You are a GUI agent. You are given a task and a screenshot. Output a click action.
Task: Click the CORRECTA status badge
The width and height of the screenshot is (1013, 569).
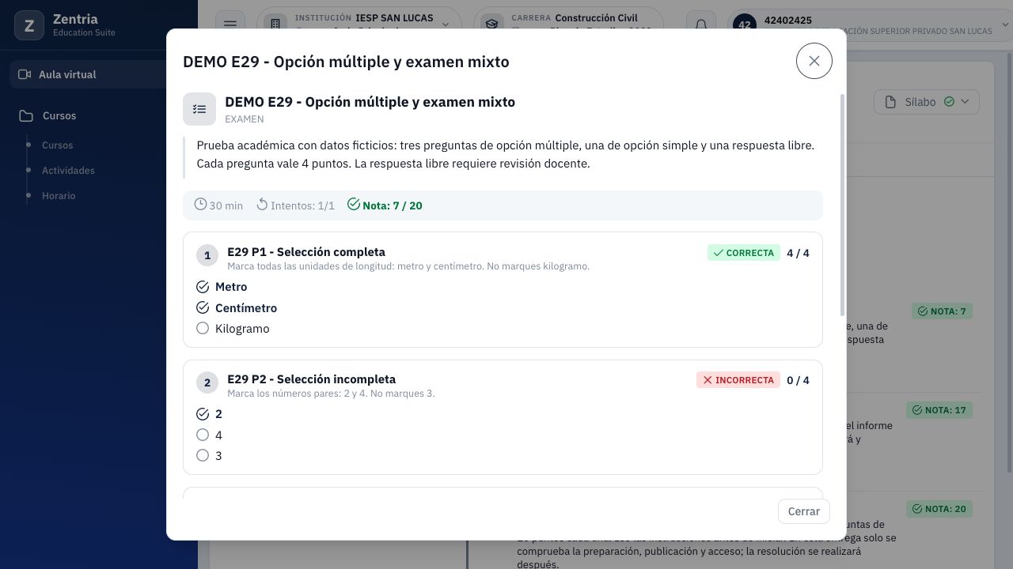pos(744,253)
